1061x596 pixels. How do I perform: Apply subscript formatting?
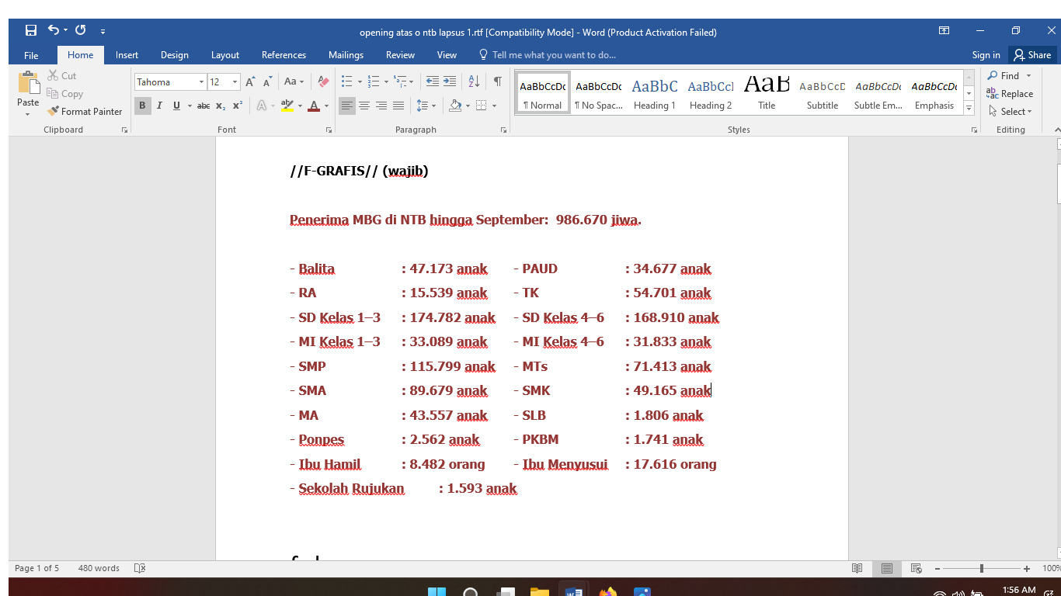point(221,106)
